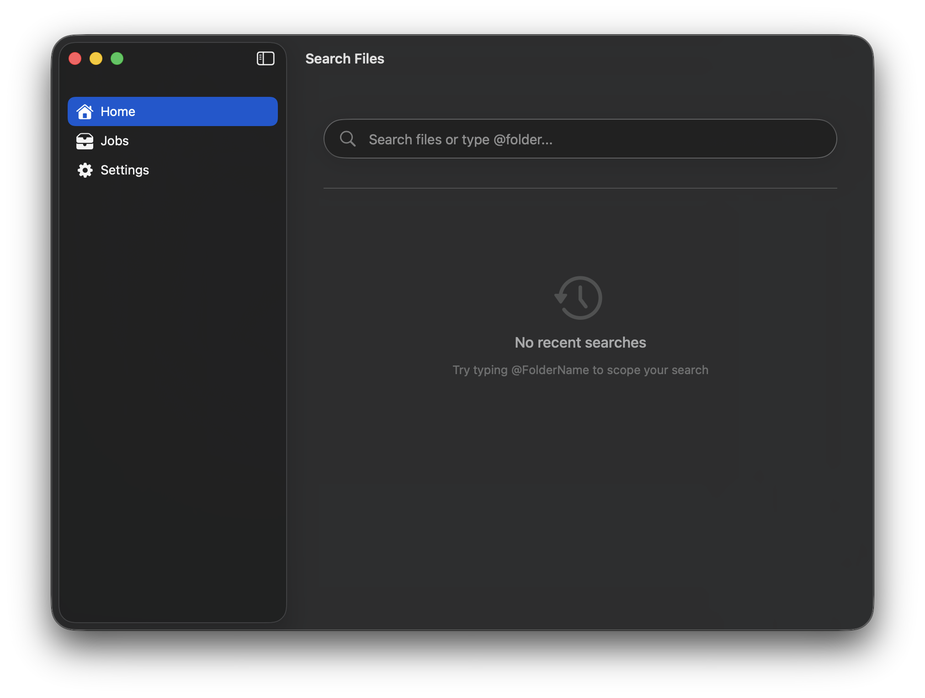Viewport: 925px width, 698px height.
Task: Open Jobs via the toolbox icon
Action: (x=85, y=141)
